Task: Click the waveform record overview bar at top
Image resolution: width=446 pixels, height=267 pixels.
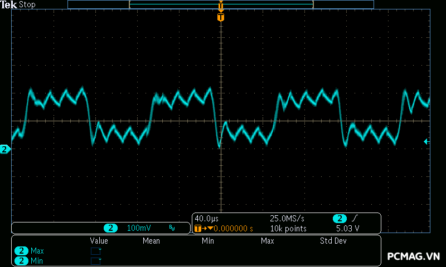Action: tap(221, 4)
